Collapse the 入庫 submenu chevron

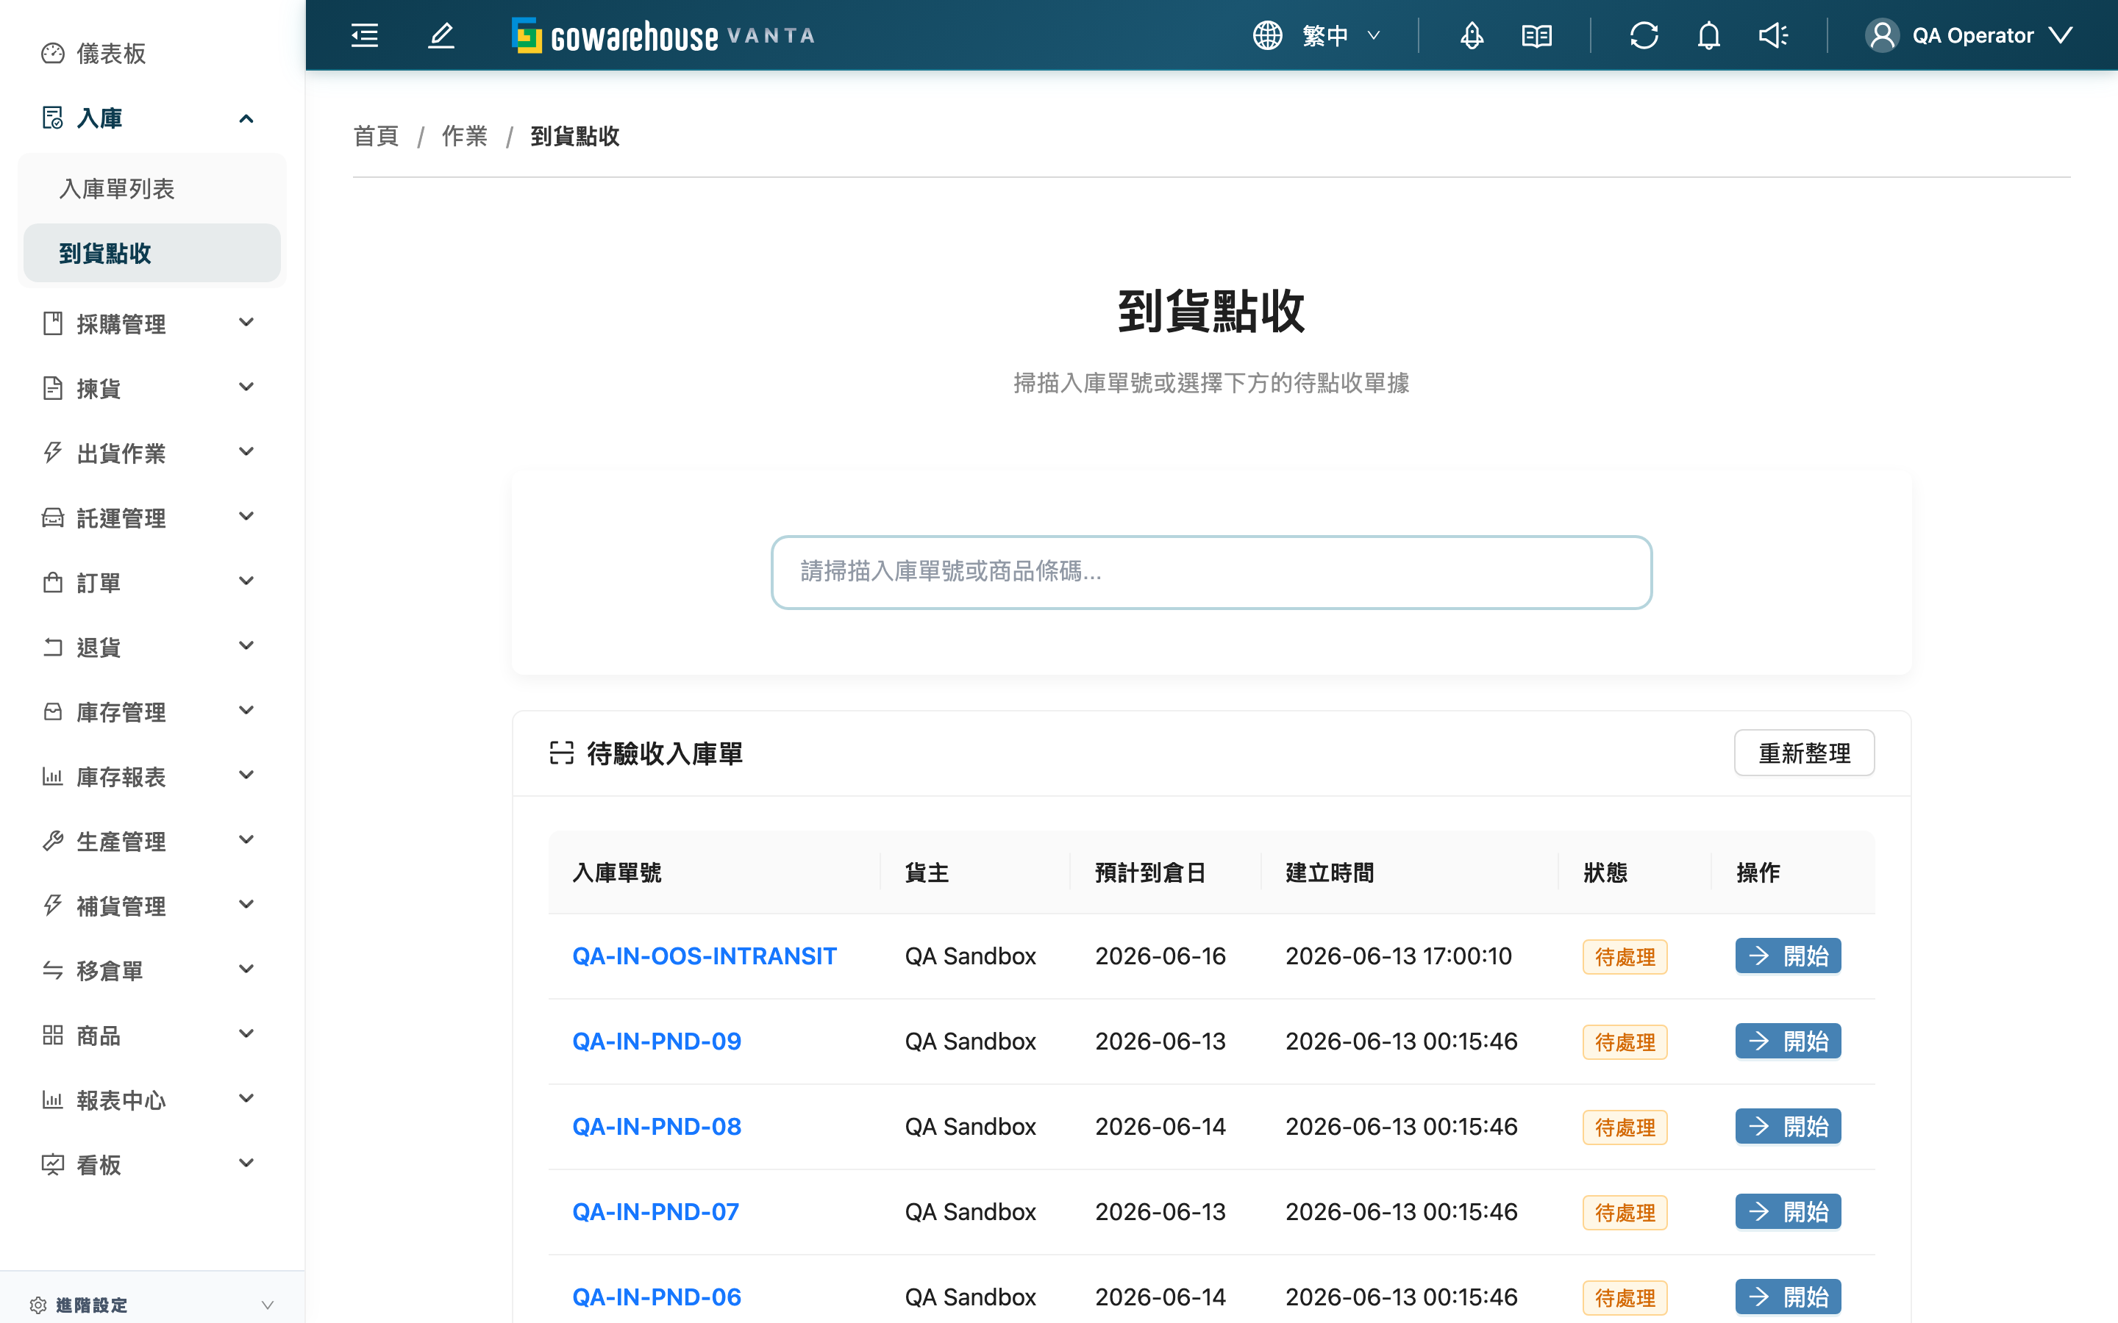(x=246, y=118)
